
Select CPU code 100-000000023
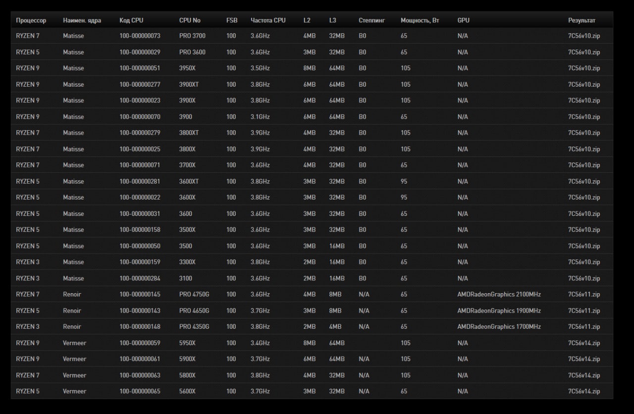[x=140, y=101]
